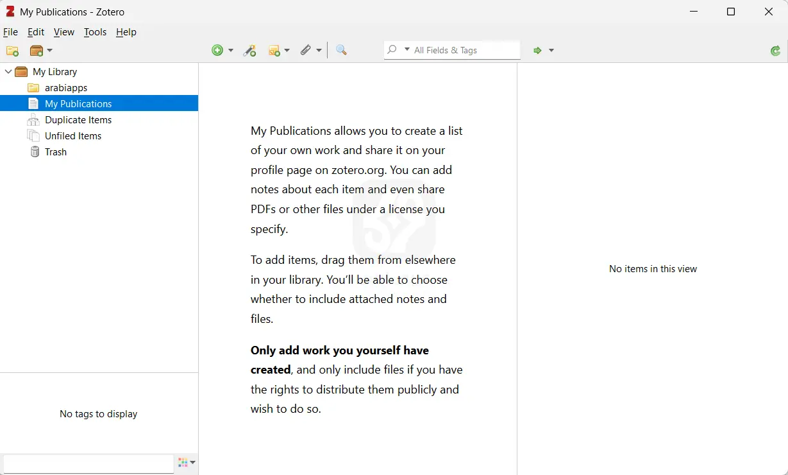Select Add Item by Identifier wand icon

pyautogui.click(x=250, y=50)
